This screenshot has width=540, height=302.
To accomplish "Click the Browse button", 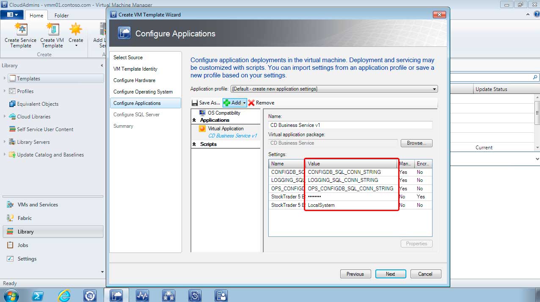I will pyautogui.click(x=416, y=143).
